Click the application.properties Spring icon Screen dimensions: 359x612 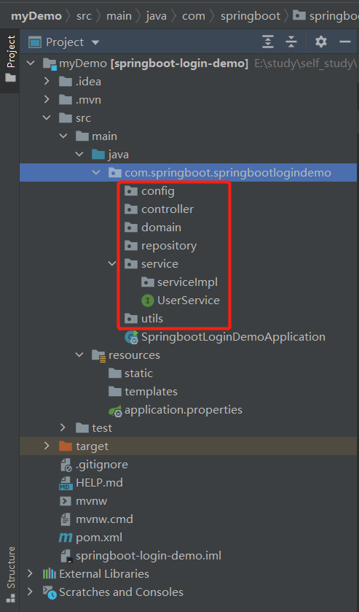tap(115, 411)
